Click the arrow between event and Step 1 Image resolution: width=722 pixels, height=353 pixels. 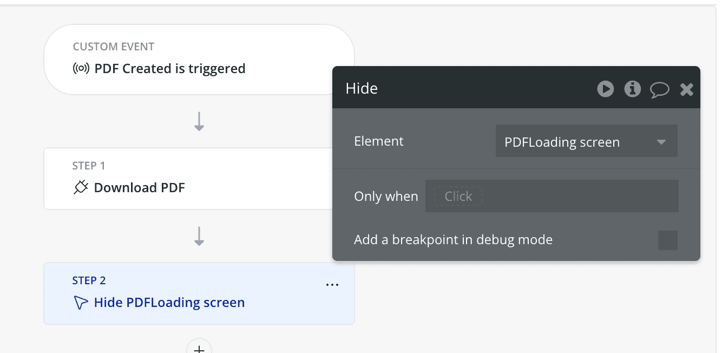pos(199,121)
